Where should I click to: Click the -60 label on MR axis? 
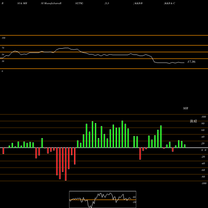tap(203, 170)
